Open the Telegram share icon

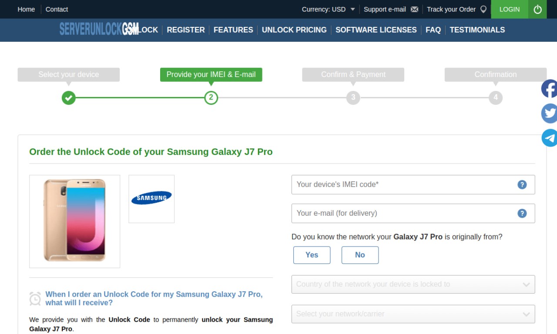click(549, 138)
